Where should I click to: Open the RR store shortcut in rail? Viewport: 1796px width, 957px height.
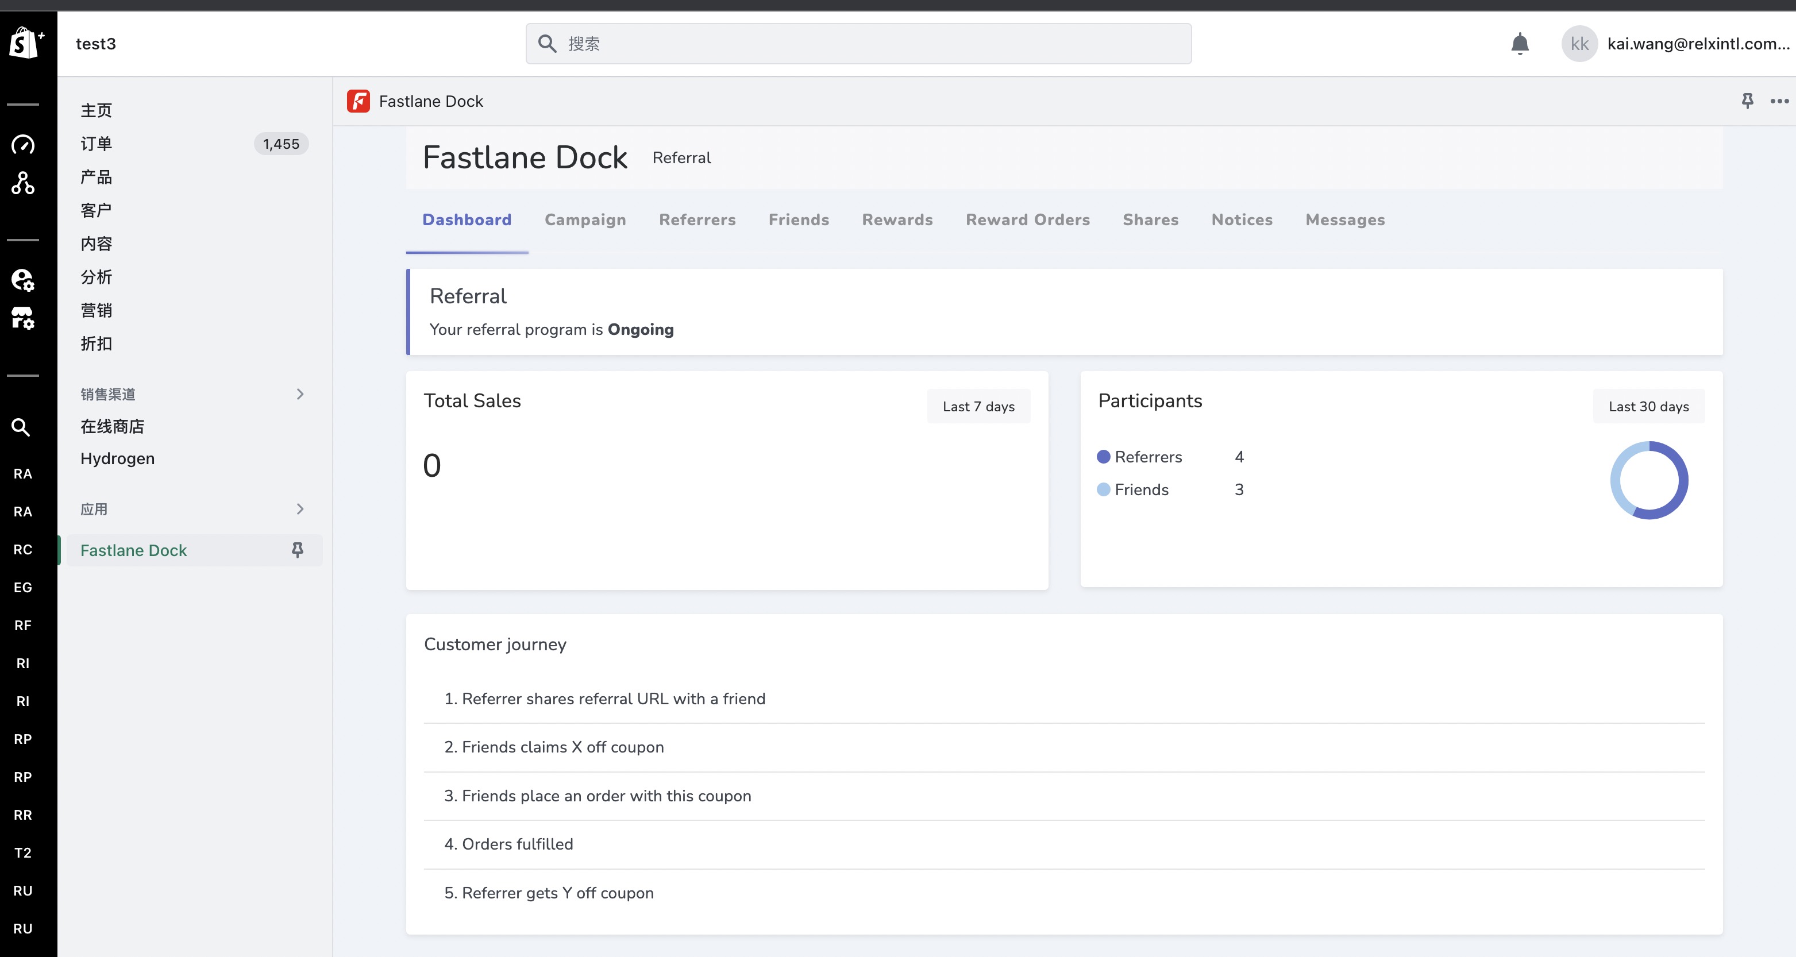tap(23, 815)
